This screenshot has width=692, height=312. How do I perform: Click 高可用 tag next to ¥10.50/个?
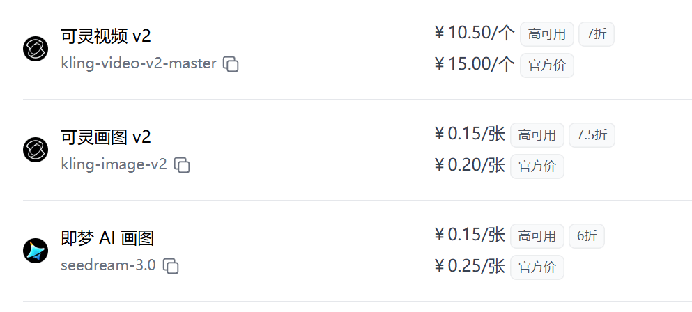[x=547, y=34]
